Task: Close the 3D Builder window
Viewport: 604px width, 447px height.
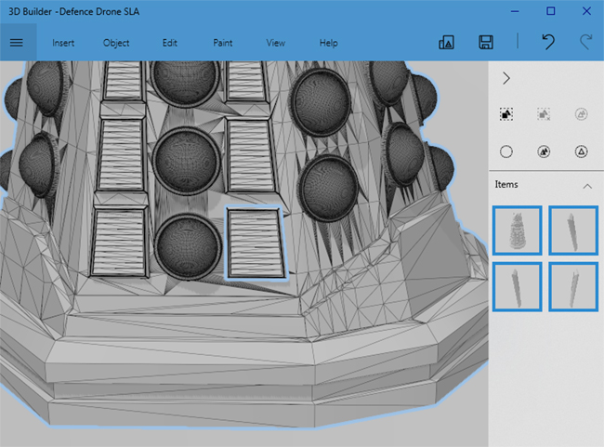Action: 586,11
